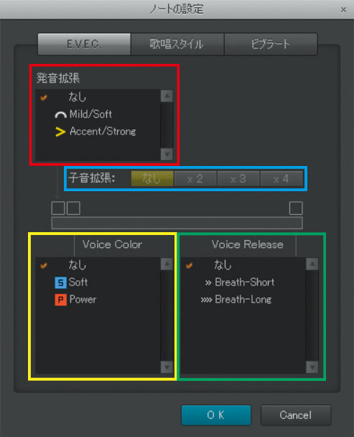Cancel the note settings dialog
Viewport: 354px width, 437px height.
pos(296,415)
